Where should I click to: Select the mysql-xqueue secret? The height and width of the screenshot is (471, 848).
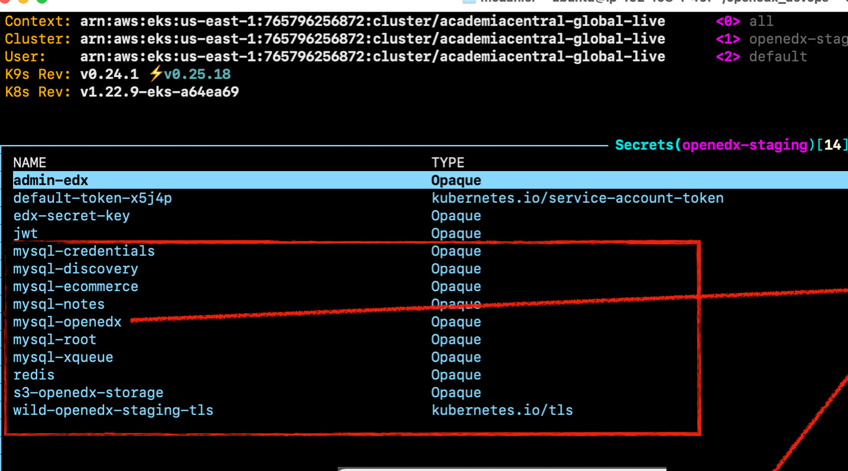click(63, 357)
